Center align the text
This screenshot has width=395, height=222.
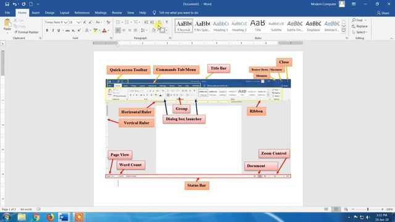(x=123, y=30)
